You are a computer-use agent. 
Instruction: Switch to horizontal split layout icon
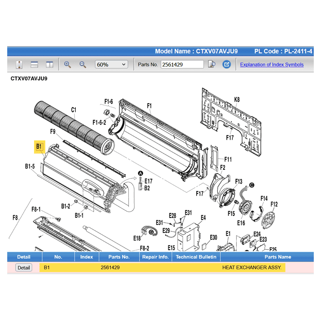coord(34,65)
